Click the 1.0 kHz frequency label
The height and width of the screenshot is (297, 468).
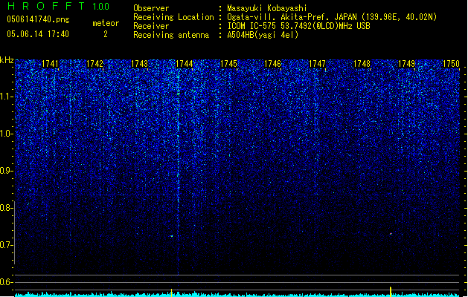tap(6, 134)
